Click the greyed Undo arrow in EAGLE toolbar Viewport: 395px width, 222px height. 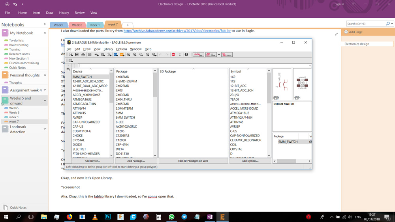[x=160, y=54]
